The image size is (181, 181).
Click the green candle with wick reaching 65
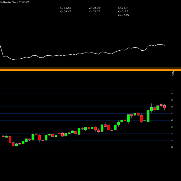158,108
